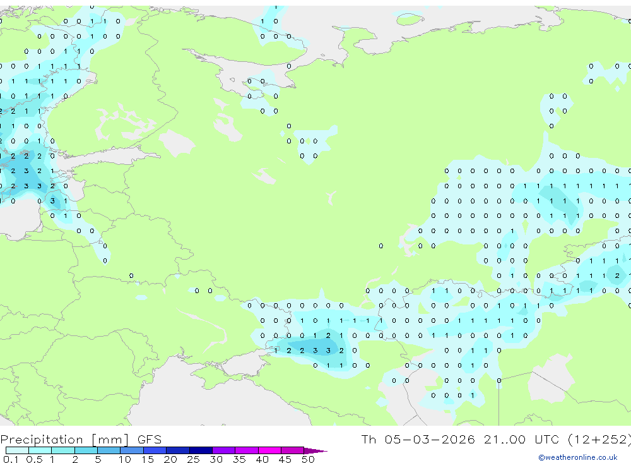Image resolution: width=631 pixels, height=463 pixels.
Task: Select the navy swatch between 25 and 30
Action: coord(201,450)
